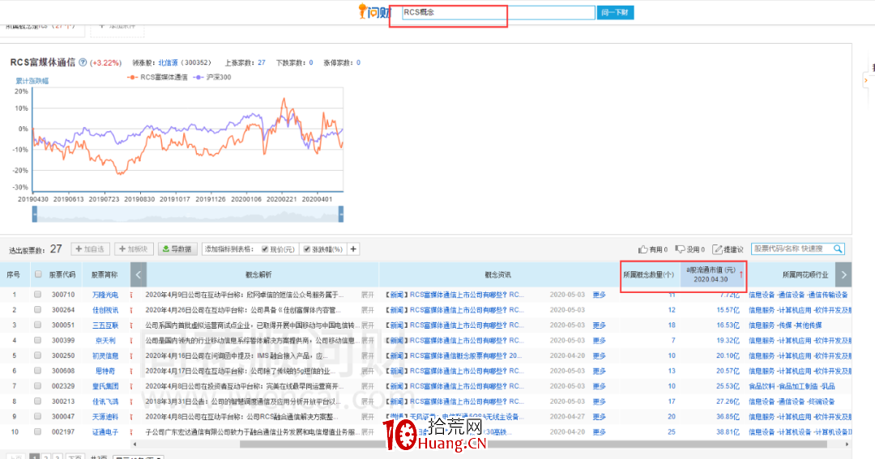Expand 展开 for 佳创视讯 concept analysis
The image size is (875, 459).
[367, 309]
